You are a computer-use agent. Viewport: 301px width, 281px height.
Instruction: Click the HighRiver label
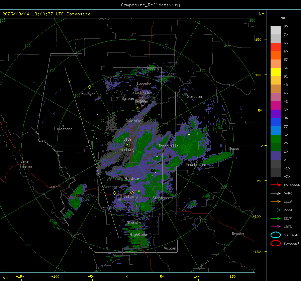pyautogui.click(x=138, y=235)
